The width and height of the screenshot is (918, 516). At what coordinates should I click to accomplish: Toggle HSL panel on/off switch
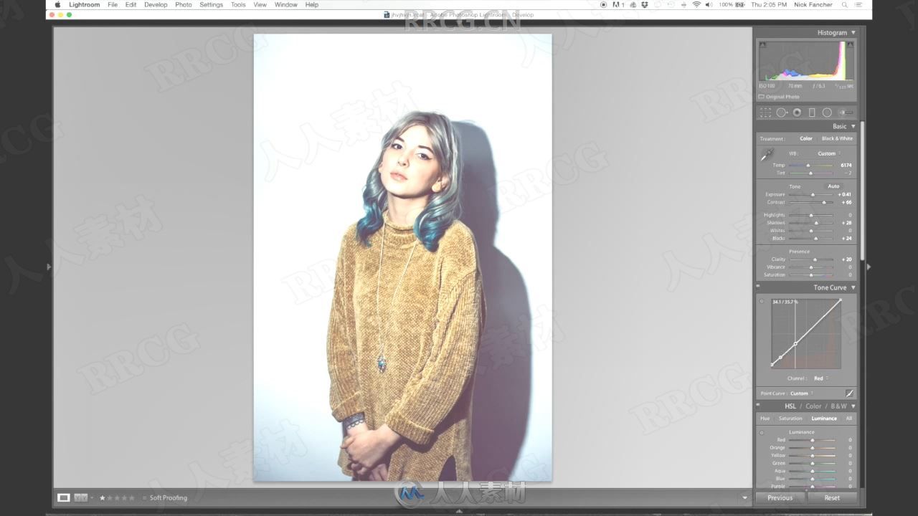tap(759, 405)
